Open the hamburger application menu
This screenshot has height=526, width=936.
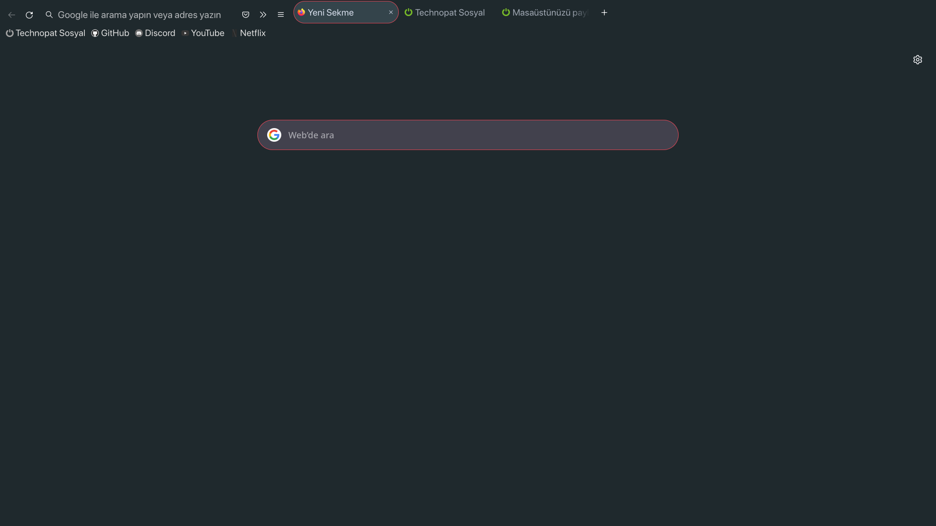point(281,15)
